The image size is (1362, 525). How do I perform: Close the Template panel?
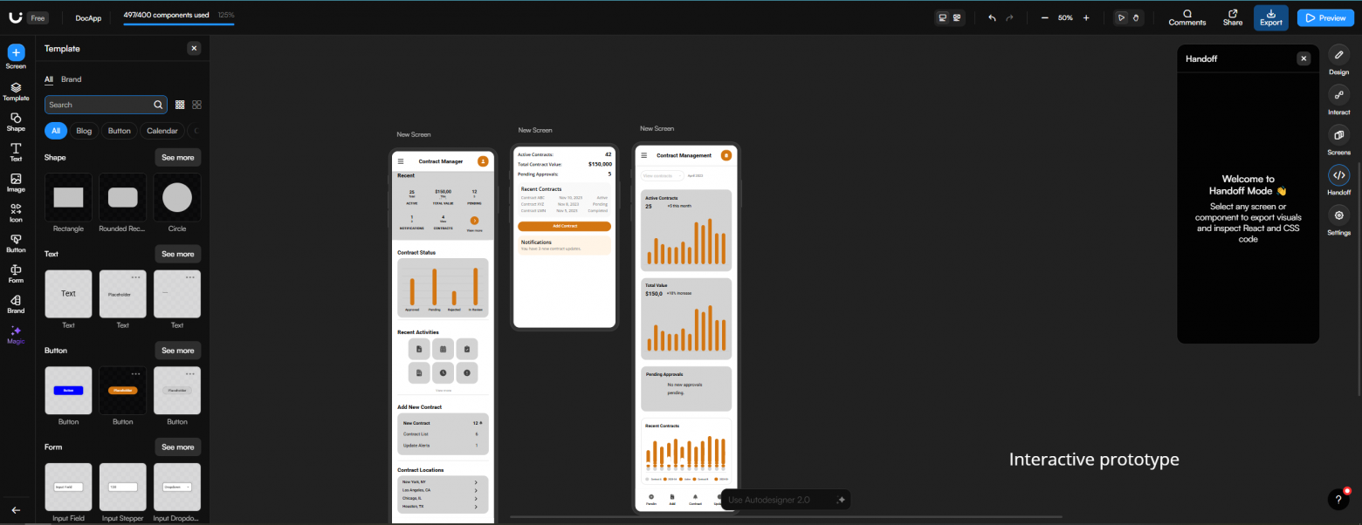click(x=194, y=49)
